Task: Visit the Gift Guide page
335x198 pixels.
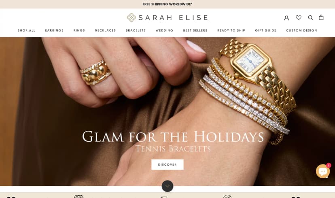Action: click(x=265, y=30)
